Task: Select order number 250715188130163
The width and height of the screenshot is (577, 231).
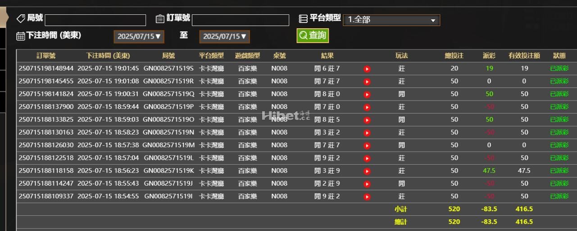Action: 46,132
